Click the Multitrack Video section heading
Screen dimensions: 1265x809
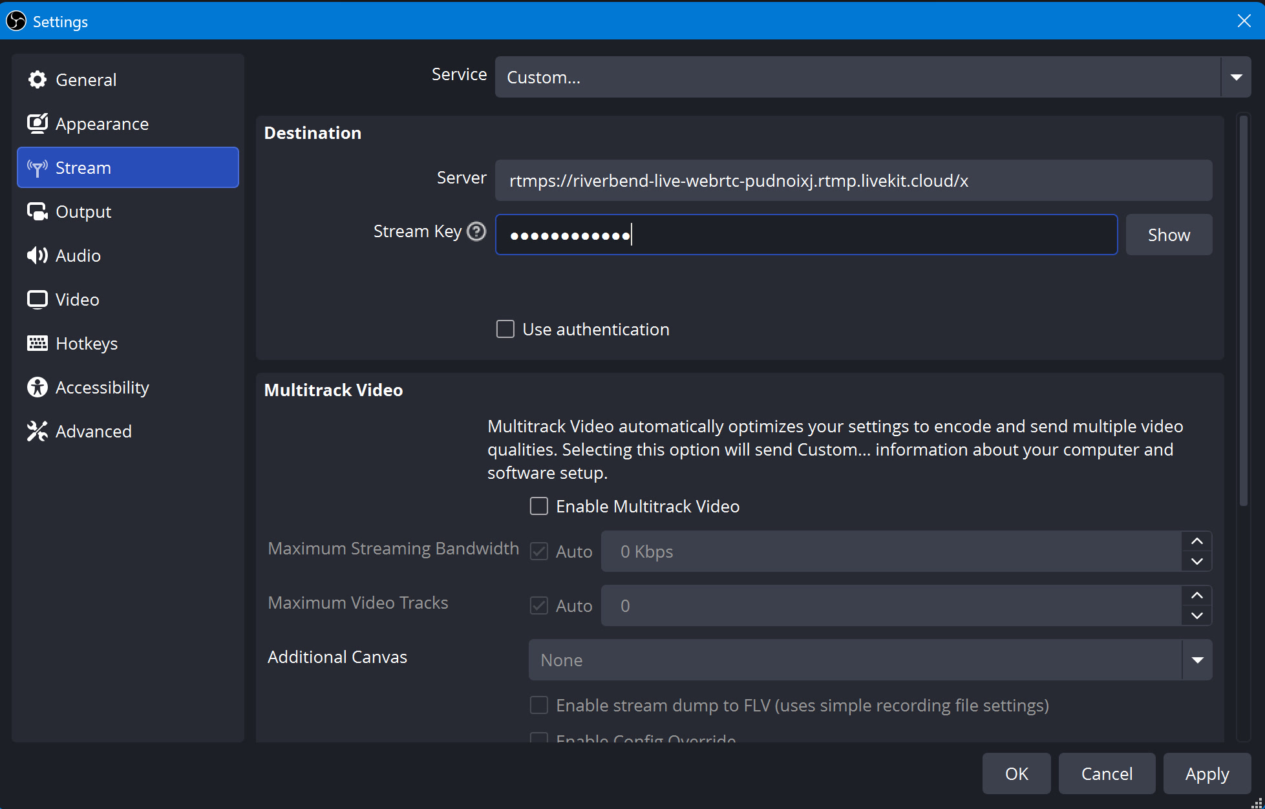coord(334,390)
